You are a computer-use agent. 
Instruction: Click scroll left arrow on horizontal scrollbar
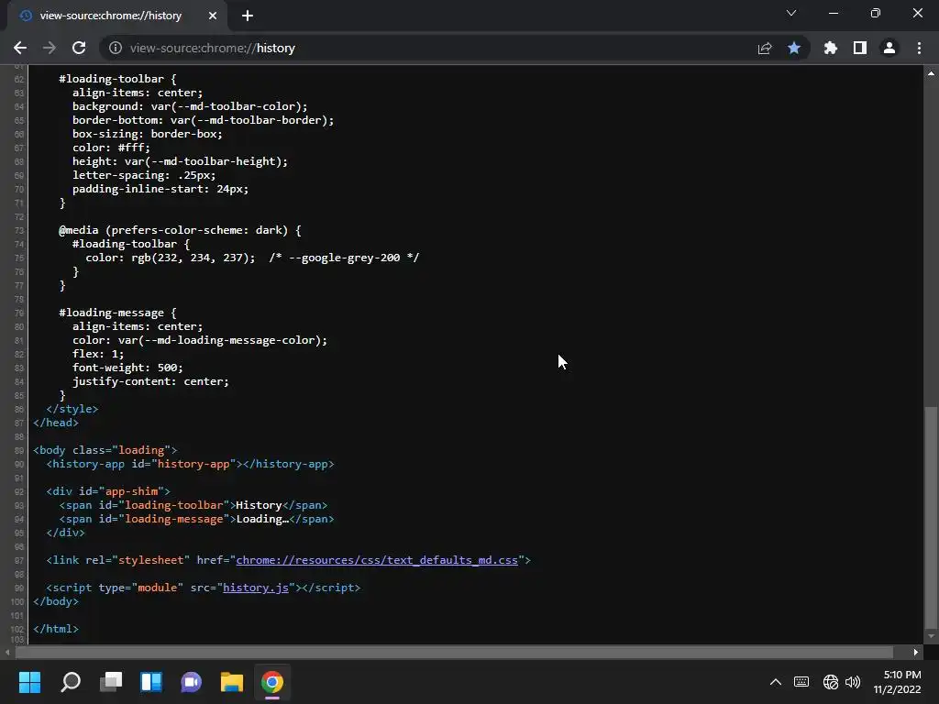coord(7,652)
